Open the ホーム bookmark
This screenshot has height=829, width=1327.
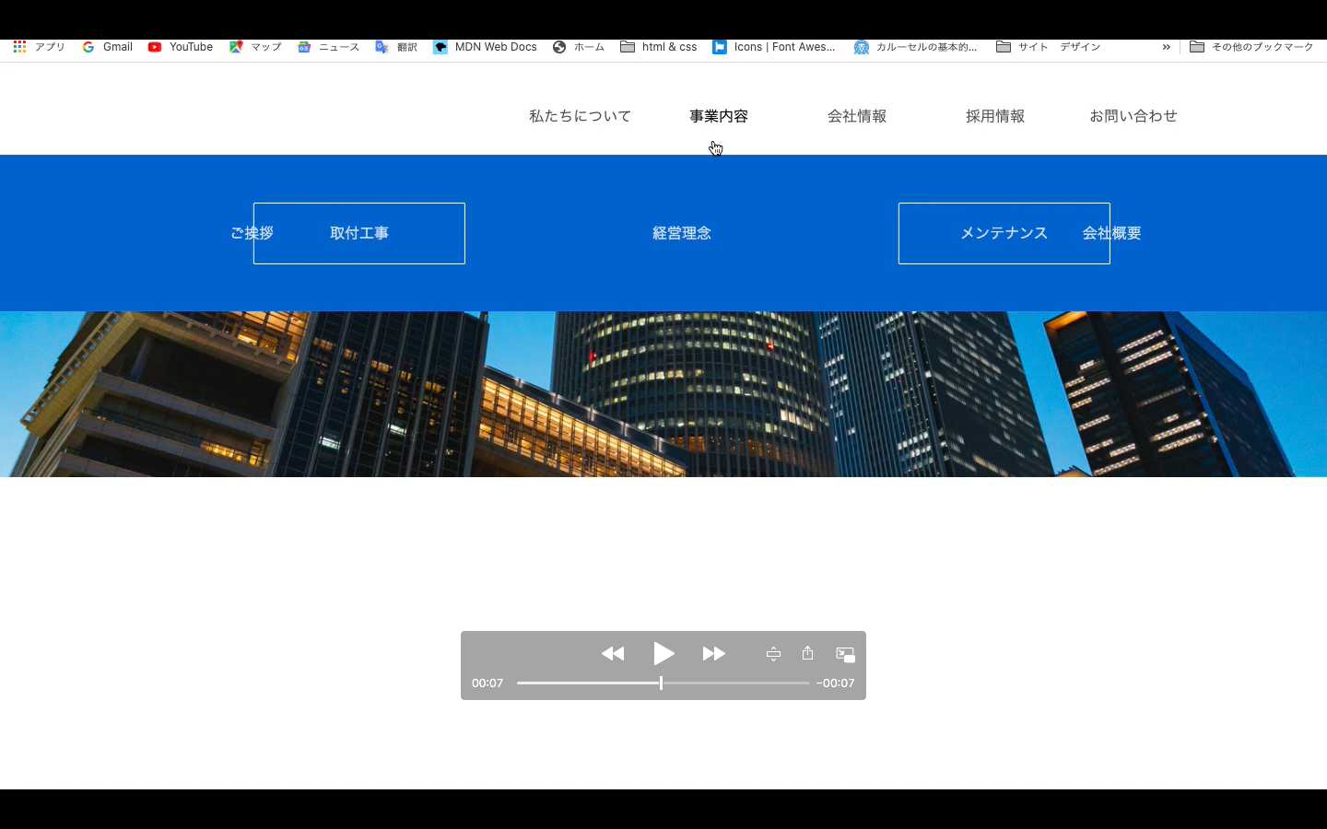point(579,47)
